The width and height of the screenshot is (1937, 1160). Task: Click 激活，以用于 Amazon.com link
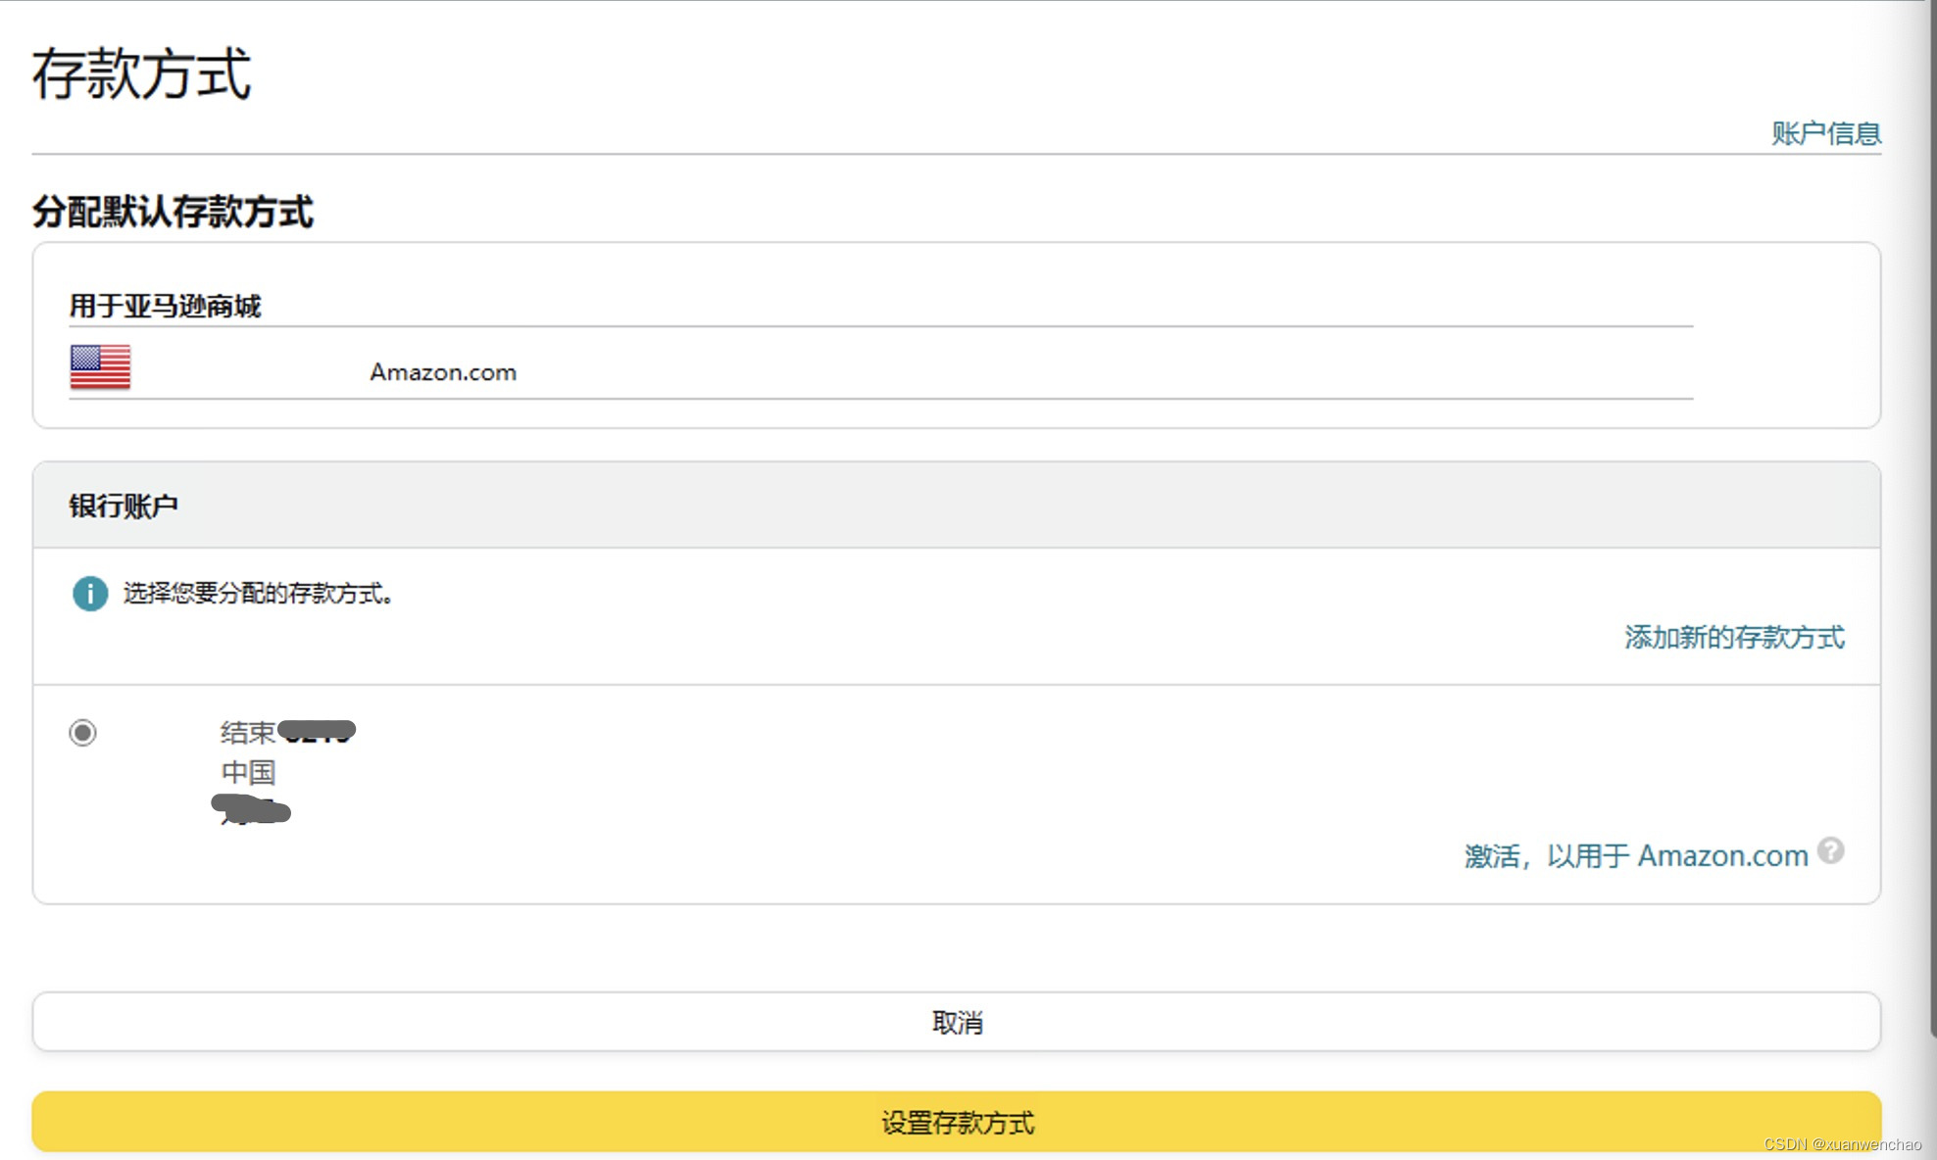tap(1635, 855)
